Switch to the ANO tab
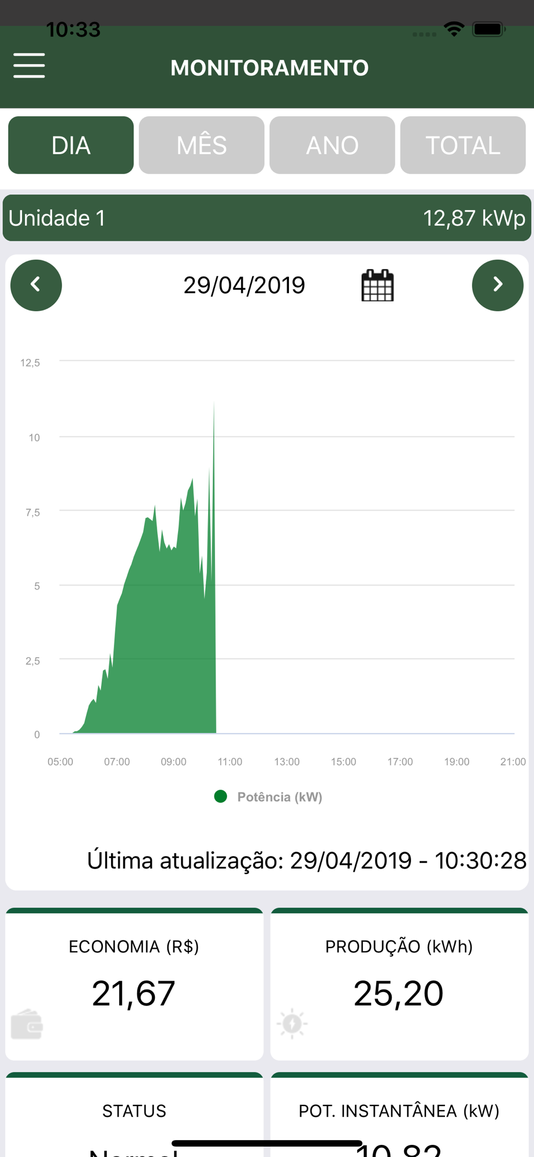The height and width of the screenshot is (1157, 534). pyautogui.click(x=332, y=145)
